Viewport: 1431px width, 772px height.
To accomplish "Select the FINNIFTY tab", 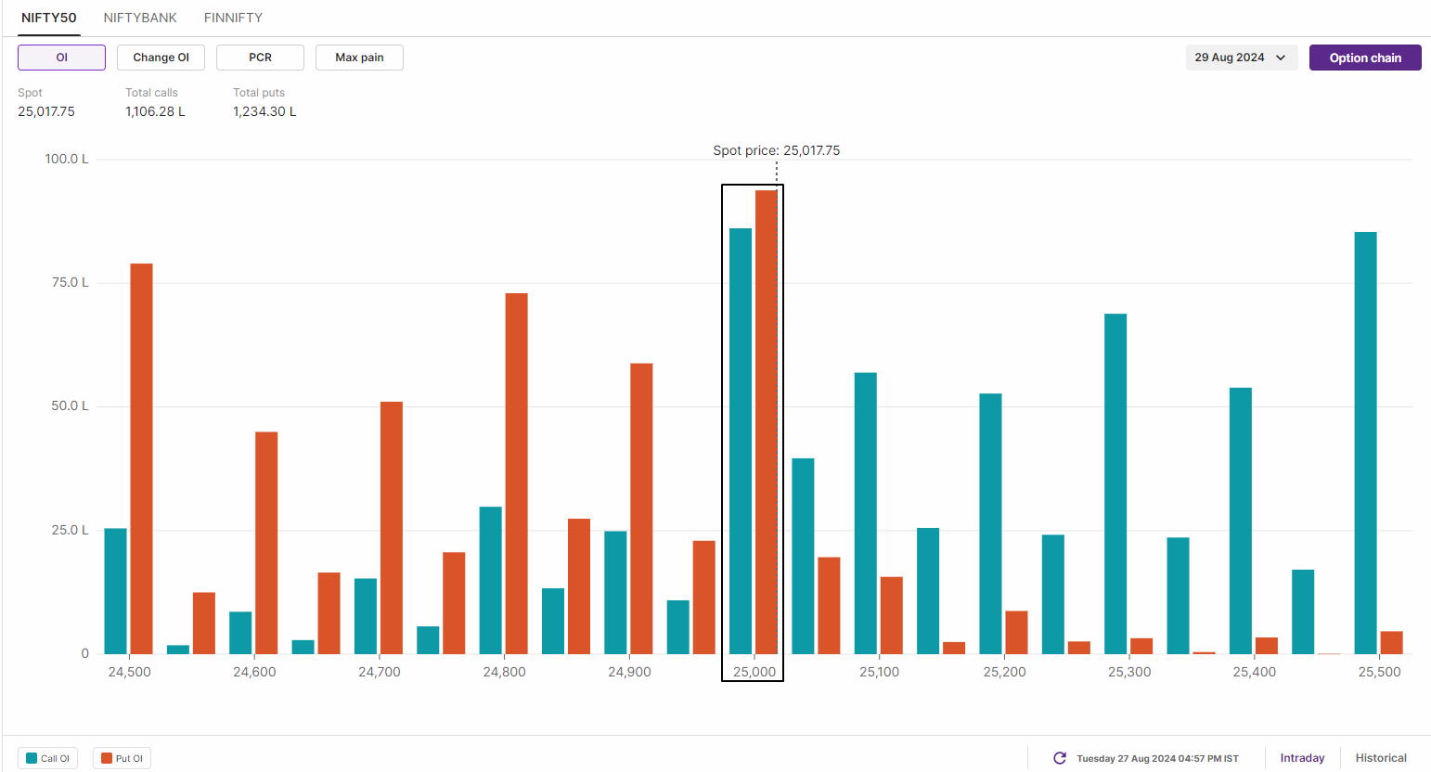I will point(233,18).
